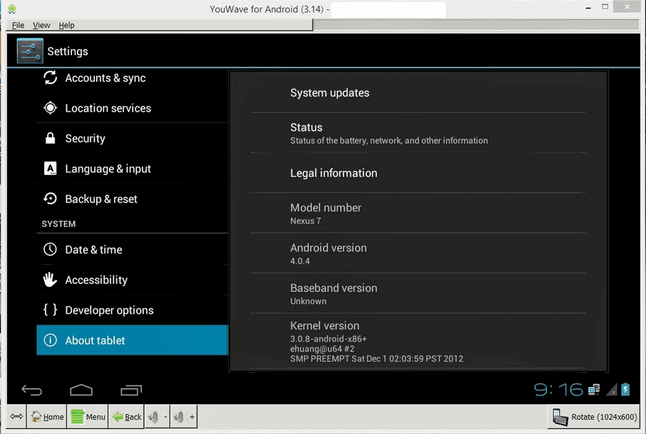Viewport: 646px width, 434px height.
Task: Click the volume down speaker button
Action: tap(157, 417)
